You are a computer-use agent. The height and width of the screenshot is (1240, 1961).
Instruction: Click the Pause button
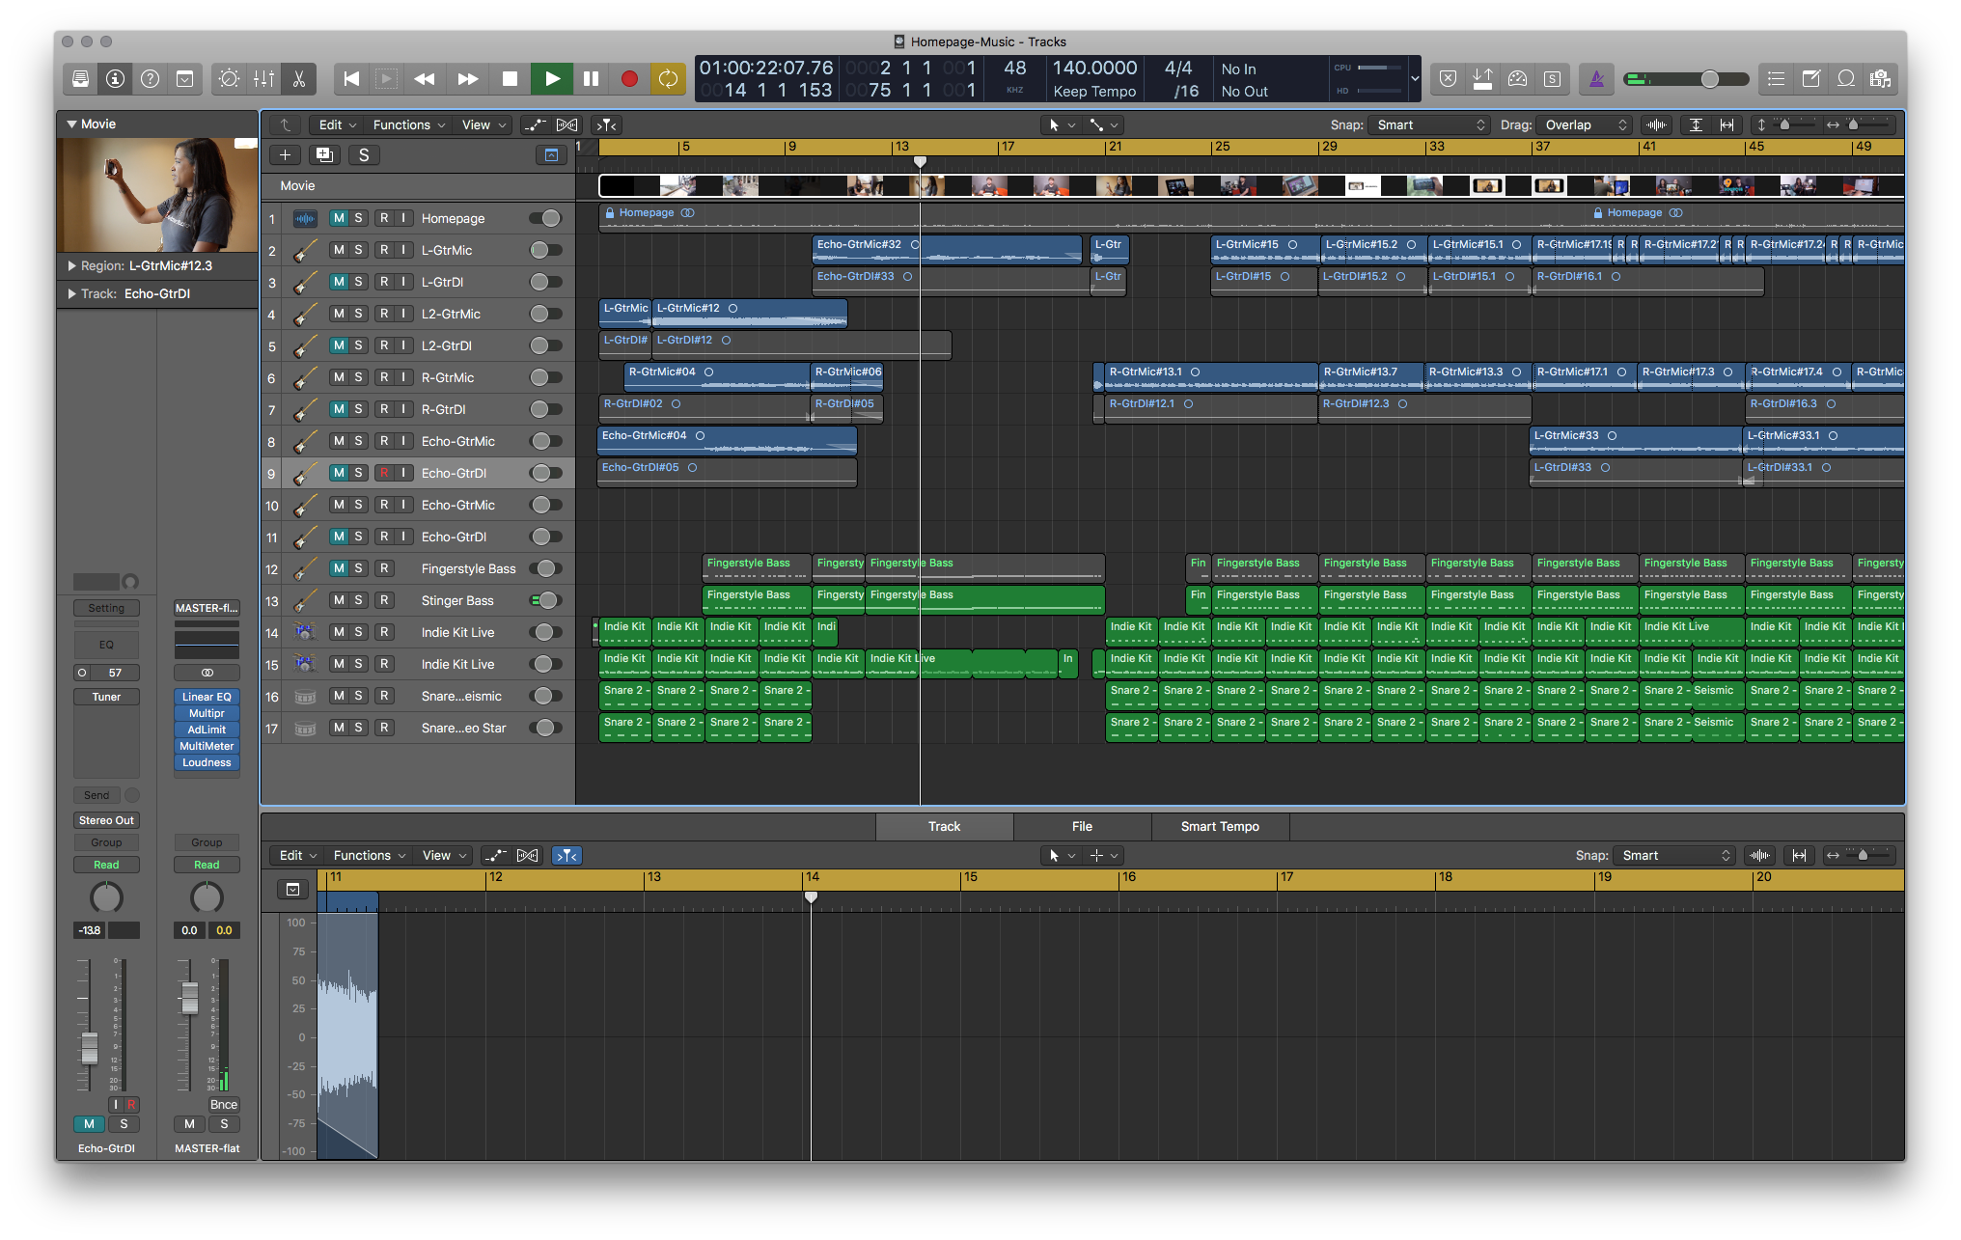click(x=591, y=79)
